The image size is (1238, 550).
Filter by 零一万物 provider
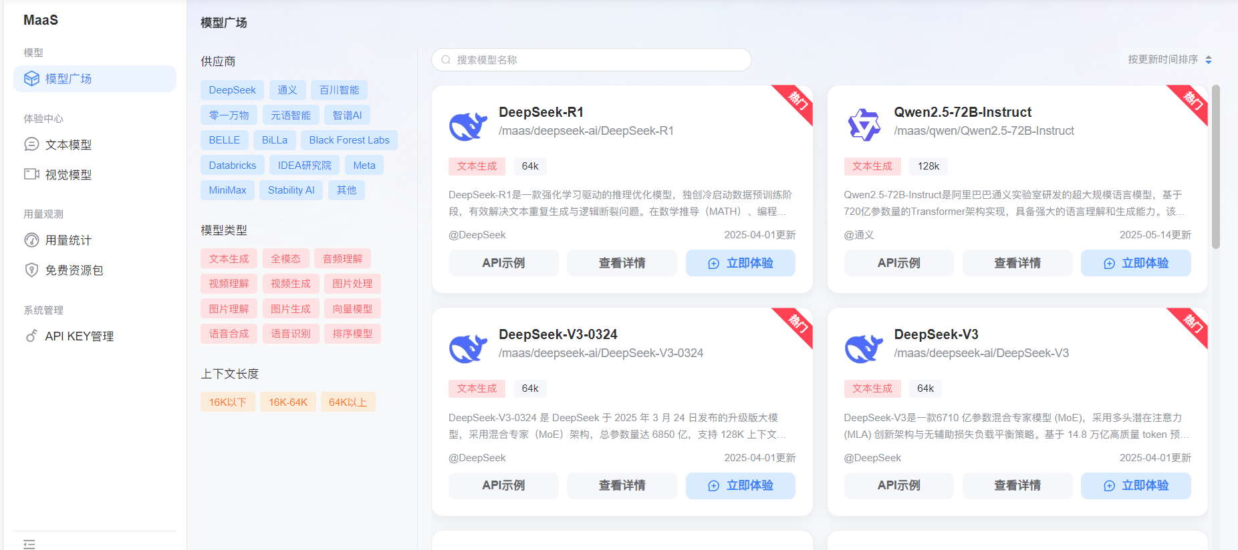pos(229,115)
